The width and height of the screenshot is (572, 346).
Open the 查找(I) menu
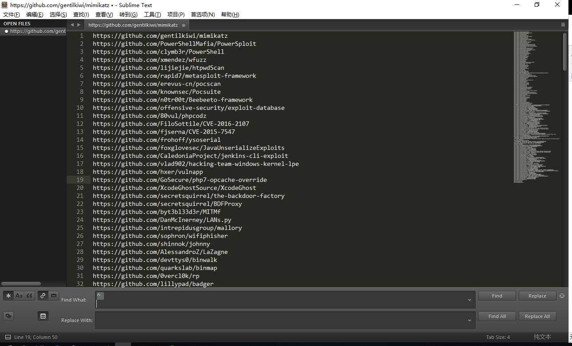[x=81, y=15]
